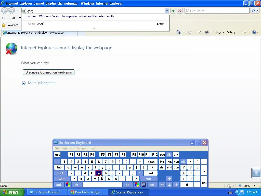Open the On-Screen Keyboard Help menu

[92, 148]
